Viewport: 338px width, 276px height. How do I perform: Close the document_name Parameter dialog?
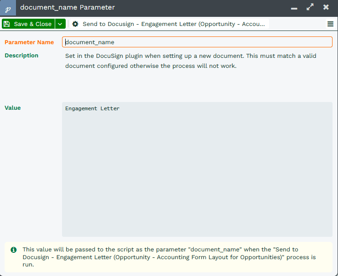click(x=326, y=7)
